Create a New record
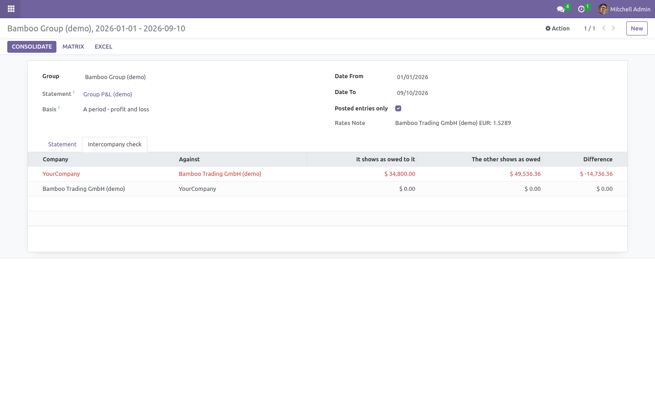The image size is (655, 409). pos(637,28)
